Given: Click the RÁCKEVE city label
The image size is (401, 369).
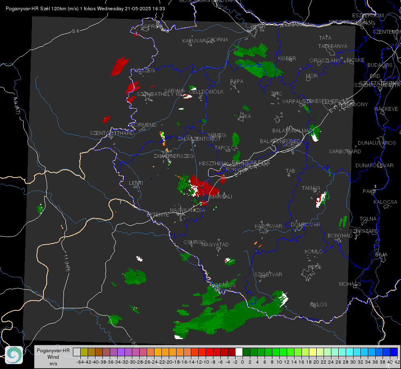Looking at the screenshot, I should point(386,109).
